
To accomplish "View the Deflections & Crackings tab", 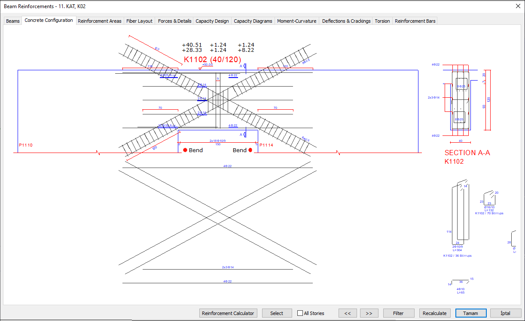I will tap(346, 20).
